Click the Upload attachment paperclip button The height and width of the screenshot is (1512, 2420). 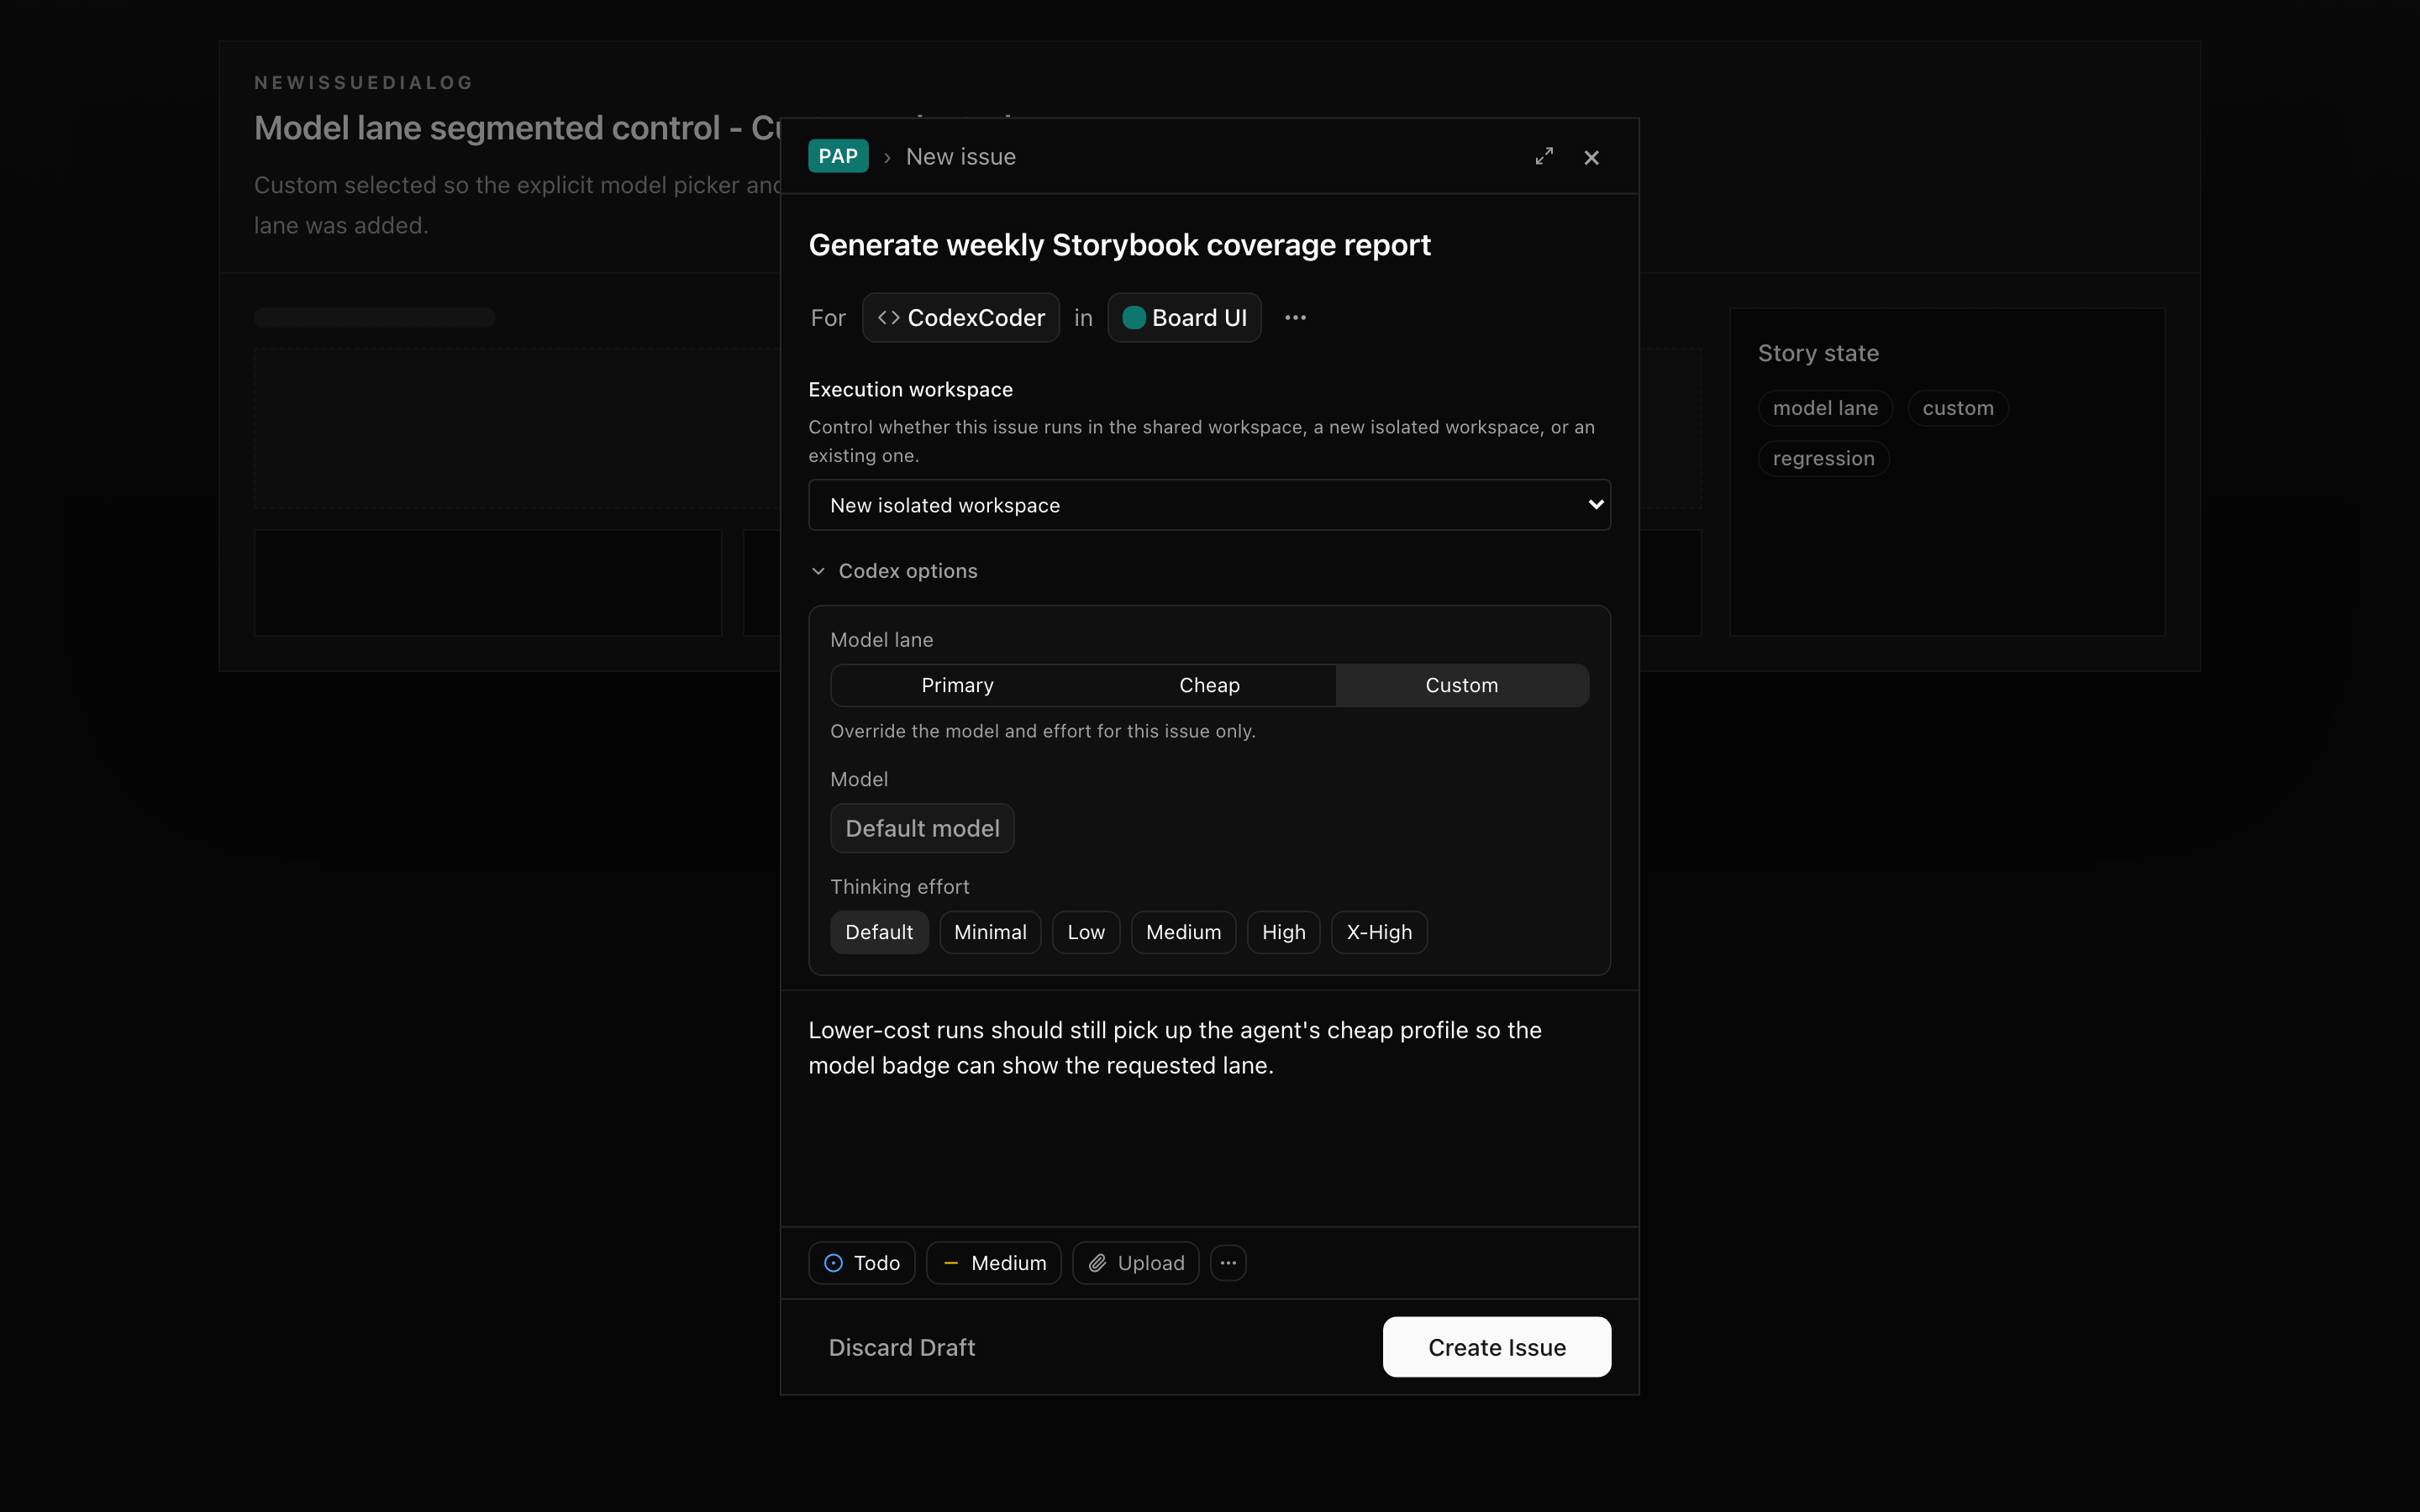coord(1135,1263)
